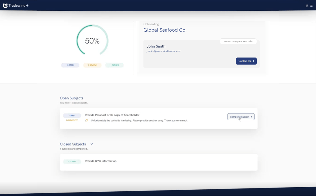Click the green CLOSED badge on KYC row
This screenshot has height=196, width=316.
[72, 161]
